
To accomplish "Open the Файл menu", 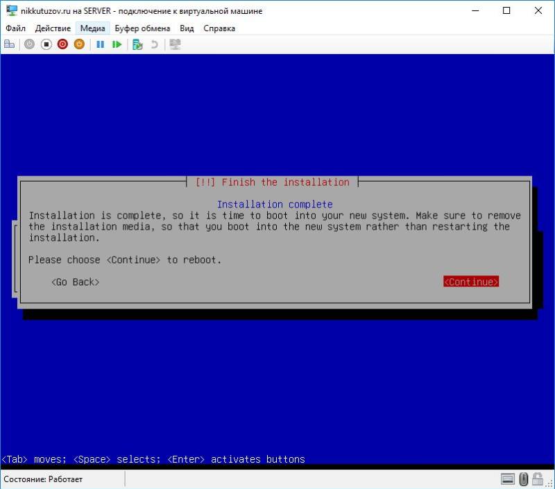I will (x=16, y=28).
